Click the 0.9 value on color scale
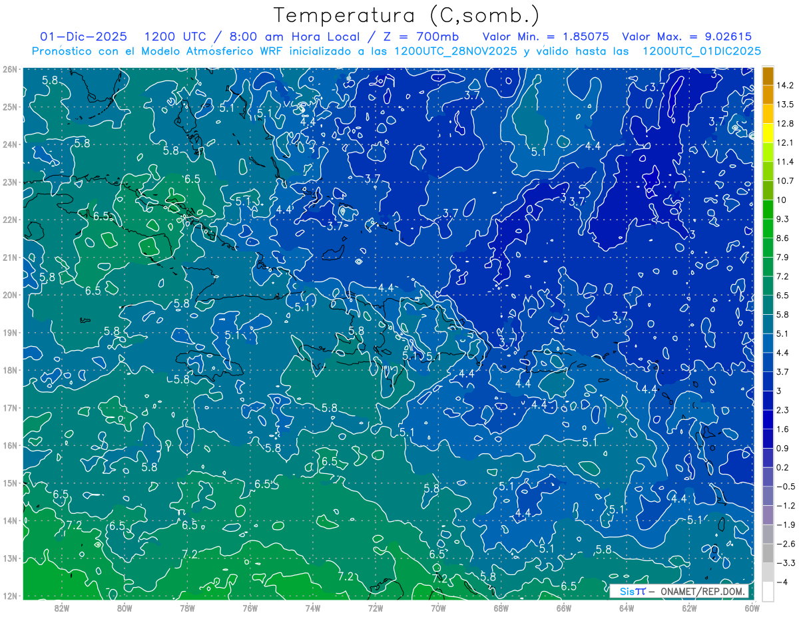 pos(782,448)
